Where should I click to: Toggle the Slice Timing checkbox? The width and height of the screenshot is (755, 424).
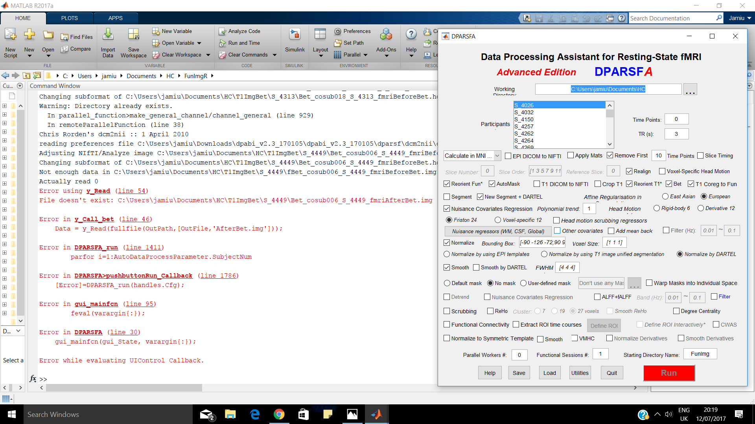coord(700,155)
